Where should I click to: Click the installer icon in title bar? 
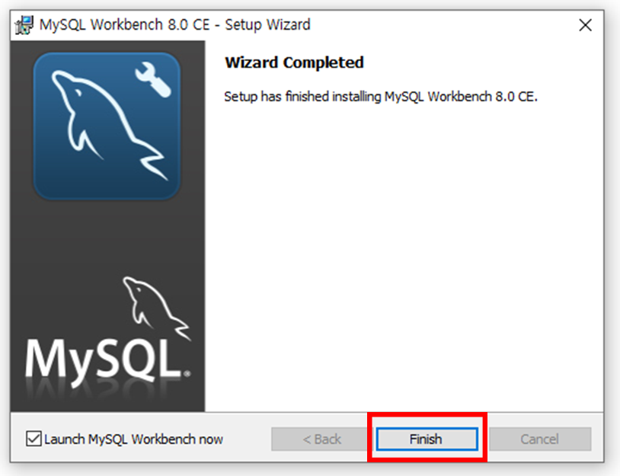pos(24,25)
